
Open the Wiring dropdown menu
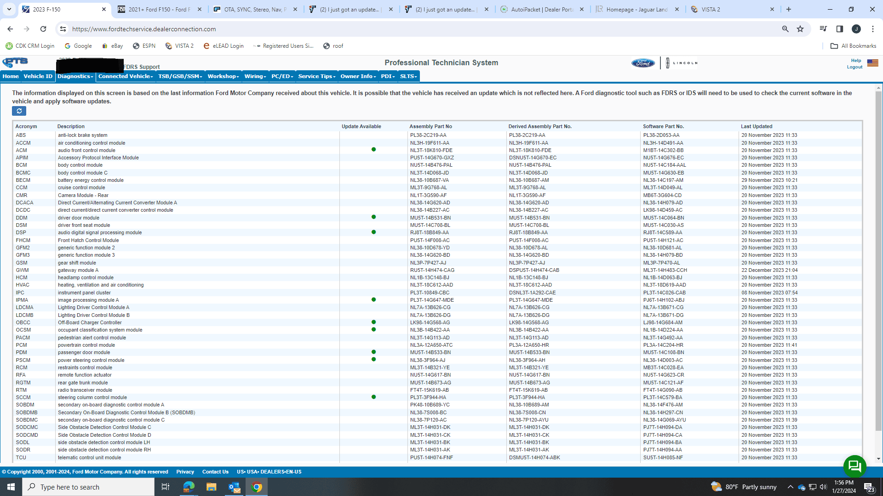255,76
